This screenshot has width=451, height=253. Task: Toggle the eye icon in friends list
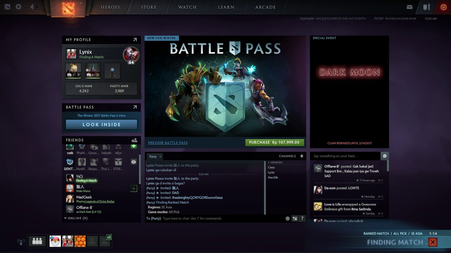tap(134, 162)
